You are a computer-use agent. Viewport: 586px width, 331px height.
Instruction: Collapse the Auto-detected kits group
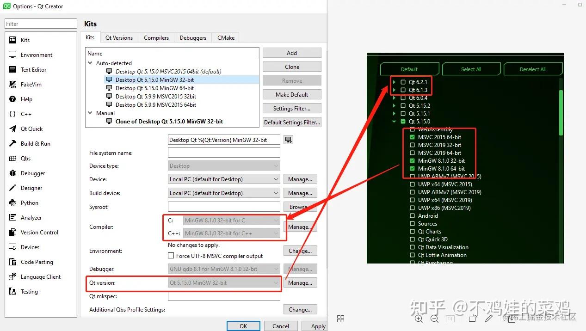click(90, 63)
